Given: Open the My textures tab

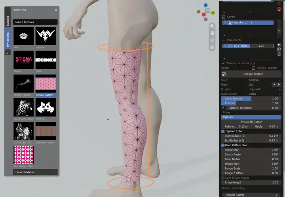Looking at the screenshot, I should [x=8, y=40].
